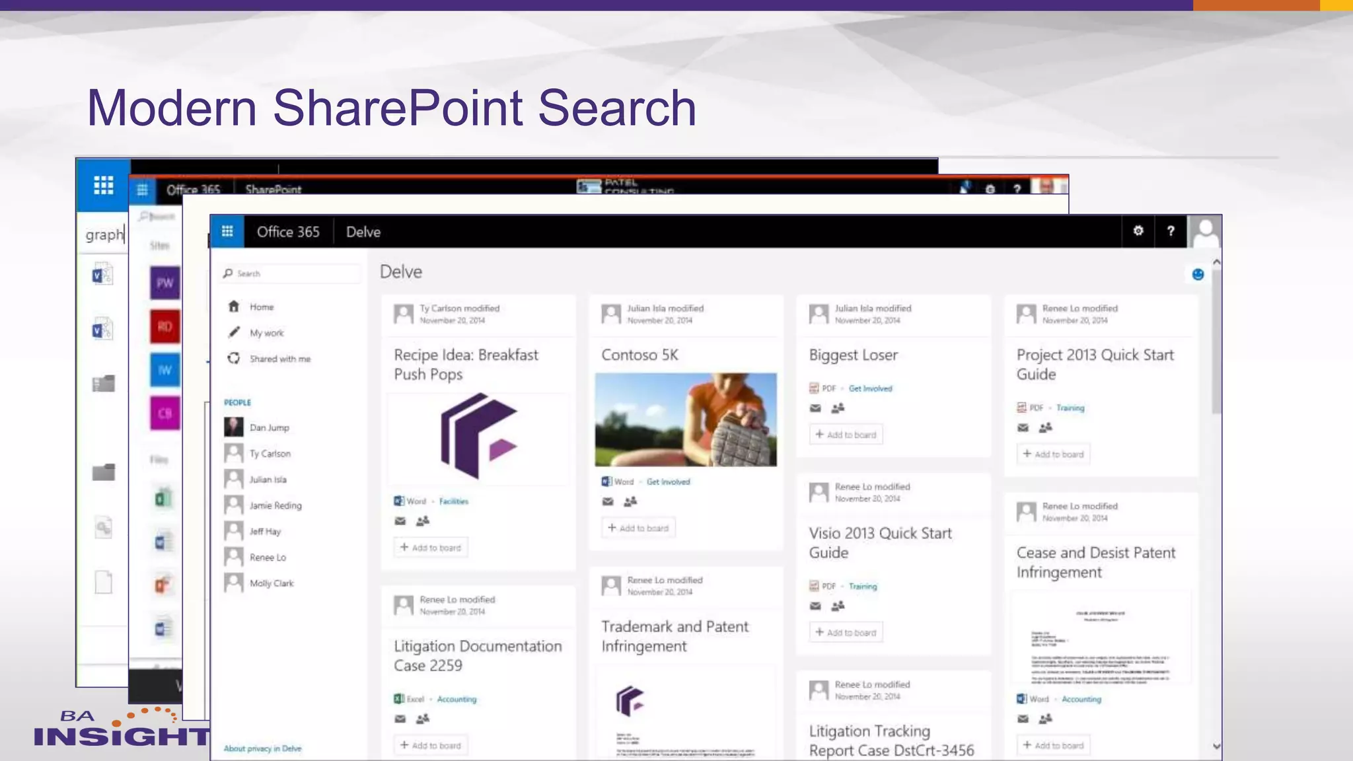Open the user profile avatar in Delve header

point(1205,231)
